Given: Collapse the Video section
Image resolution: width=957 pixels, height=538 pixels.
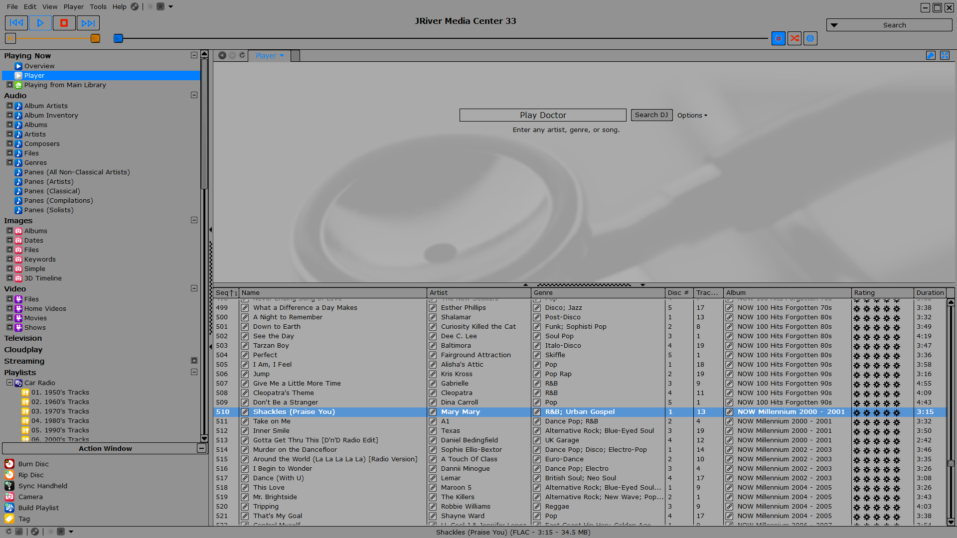Looking at the screenshot, I should coord(194,288).
